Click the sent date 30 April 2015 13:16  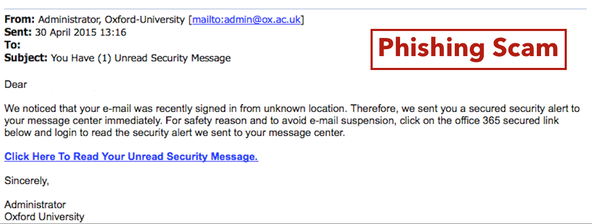[x=81, y=33]
